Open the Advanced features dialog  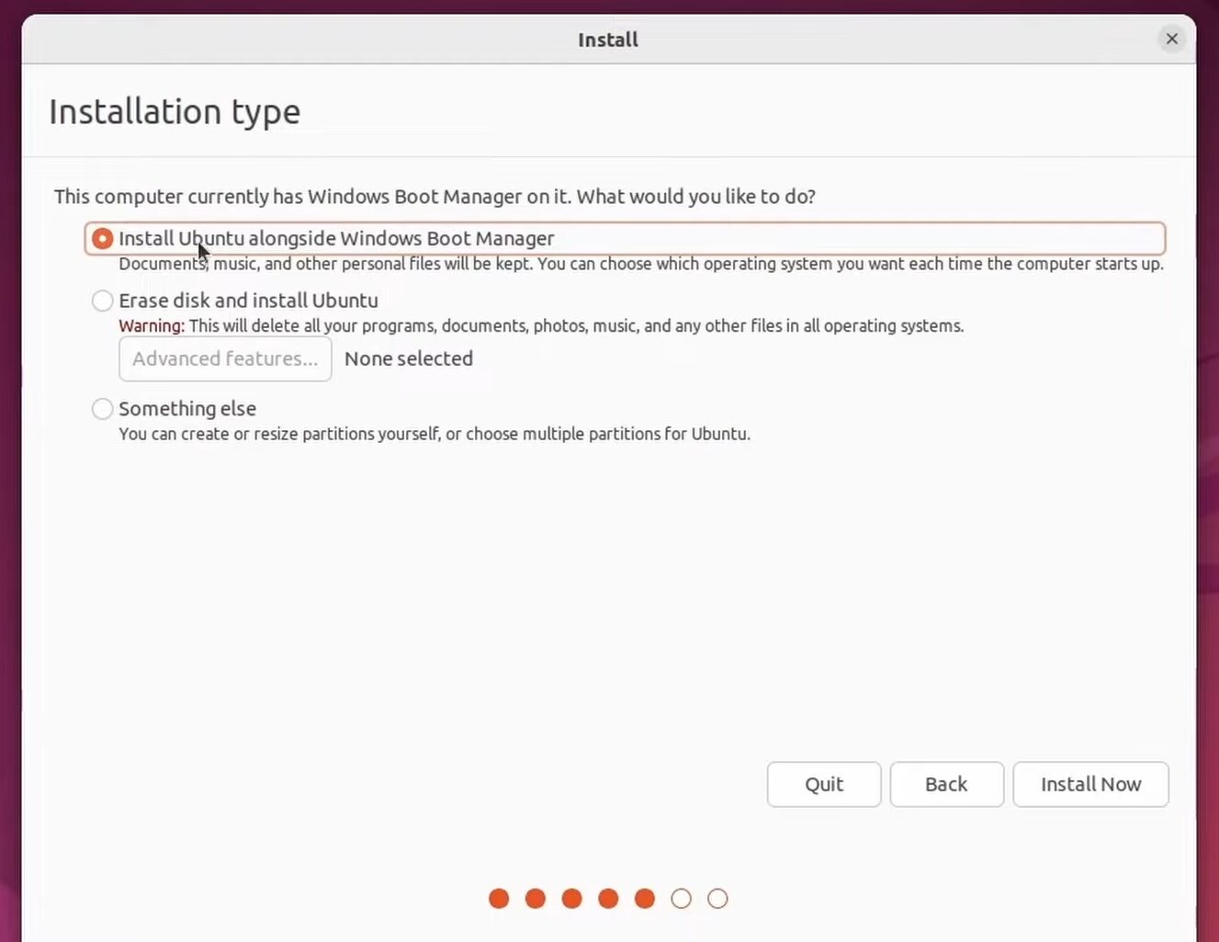point(225,358)
